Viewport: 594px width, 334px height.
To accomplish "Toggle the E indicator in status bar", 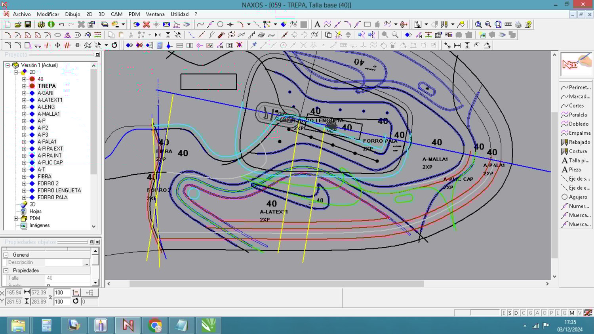I will click(x=504, y=313).
